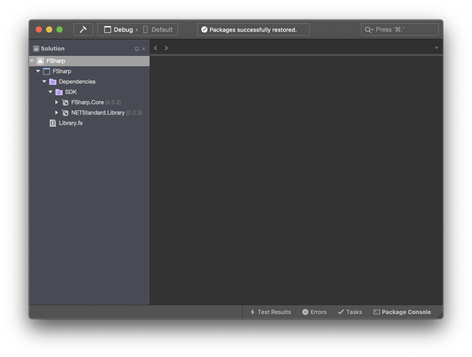Expand the NETStandard.Library package
472x357 pixels.
coord(57,113)
